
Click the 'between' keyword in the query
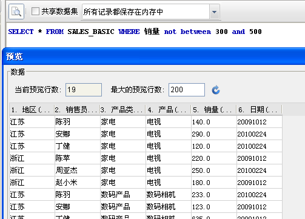196,32
